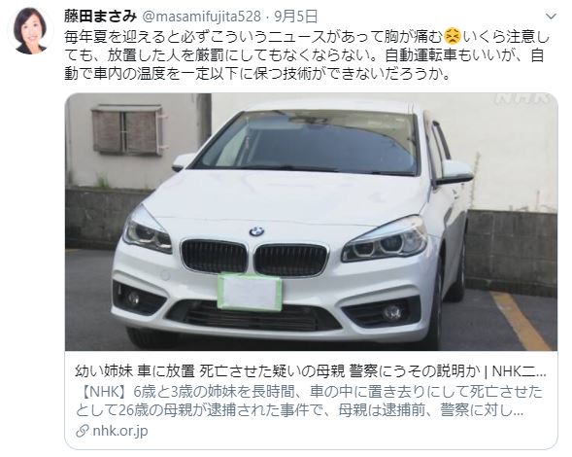Click the NHK watermark on the image

coord(522,98)
